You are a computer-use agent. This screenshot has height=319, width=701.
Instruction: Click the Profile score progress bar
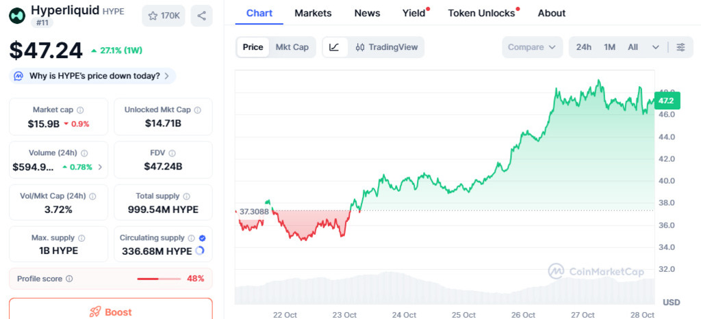pos(159,279)
